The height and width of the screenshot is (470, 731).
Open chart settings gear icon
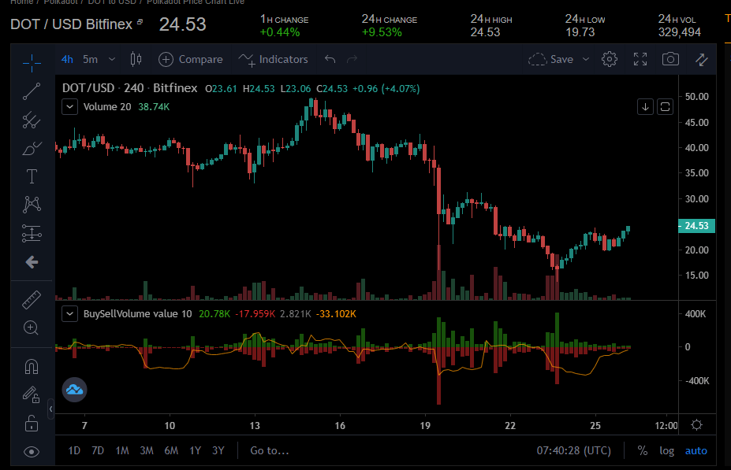610,59
